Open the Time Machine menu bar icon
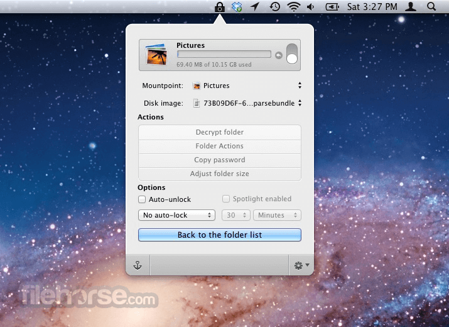 274,6
